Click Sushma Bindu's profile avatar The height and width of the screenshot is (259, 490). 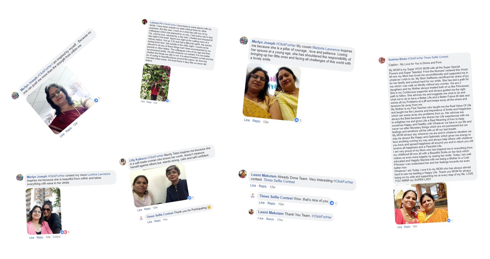[382, 60]
